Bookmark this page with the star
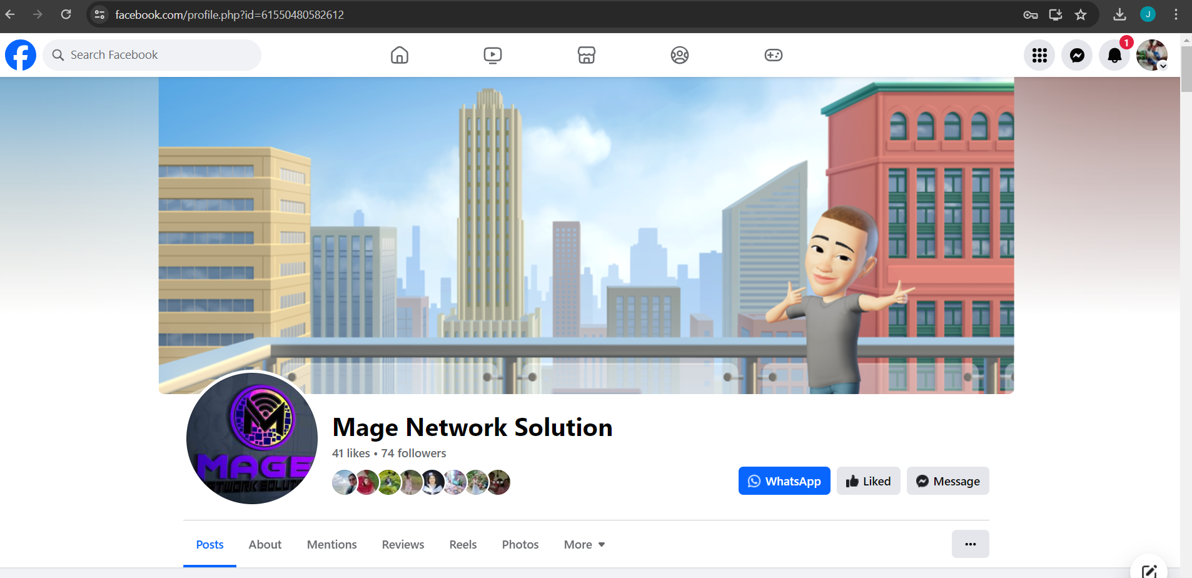 tap(1081, 14)
